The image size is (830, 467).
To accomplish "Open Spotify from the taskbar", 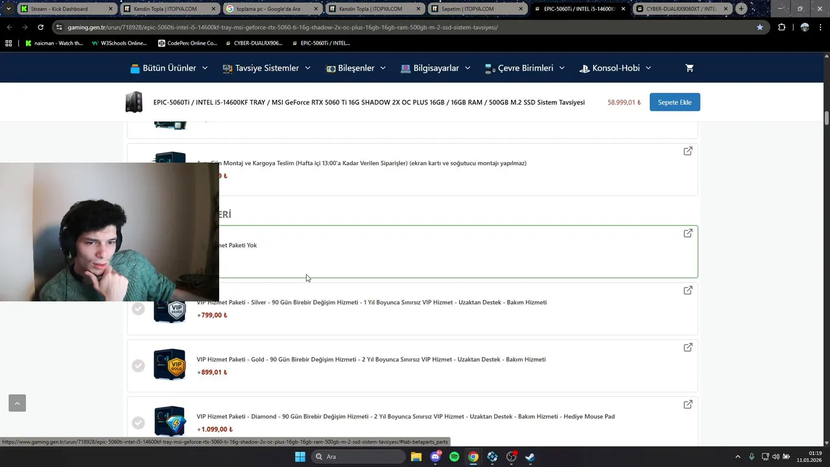I will point(454,457).
